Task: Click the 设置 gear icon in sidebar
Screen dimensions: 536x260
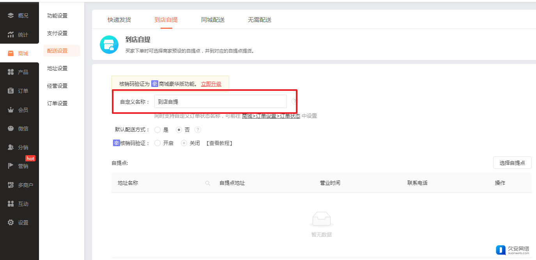Action: 11,223
